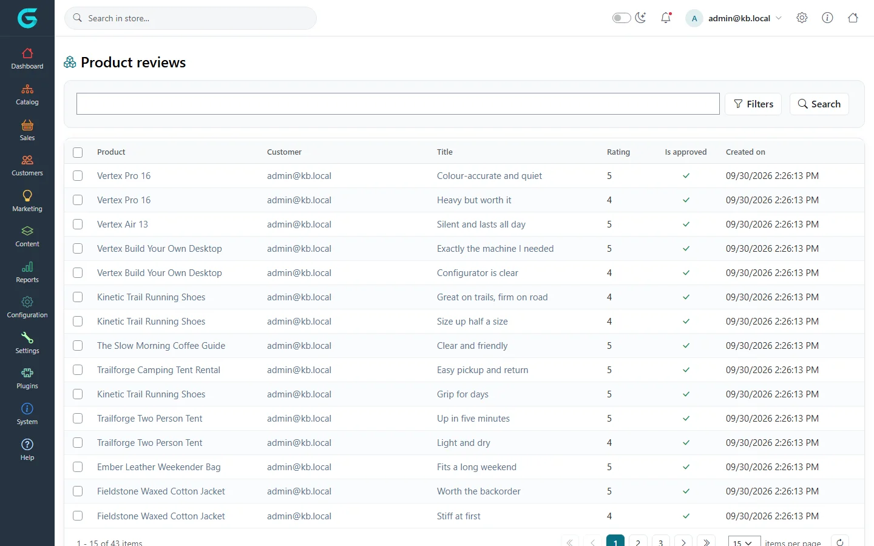Click the reviews search text field
The height and width of the screenshot is (546, 874).
398,104
